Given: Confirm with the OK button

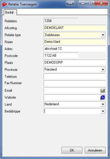Looking at the screenshot, I should [x=72, y=150].
